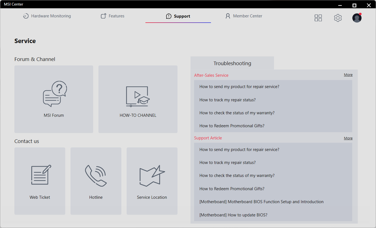This screenshot has width=376, height=228.
Task: Click More next to After-Sales Service
Action: click(x=348, y=75)
